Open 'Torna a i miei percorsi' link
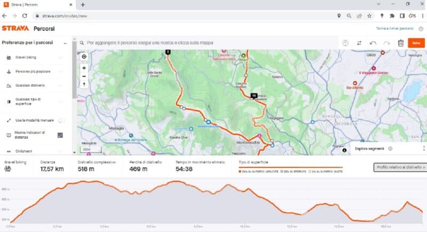Image resolution: width=427 pixels, height=232 pixels. (395, 28)
